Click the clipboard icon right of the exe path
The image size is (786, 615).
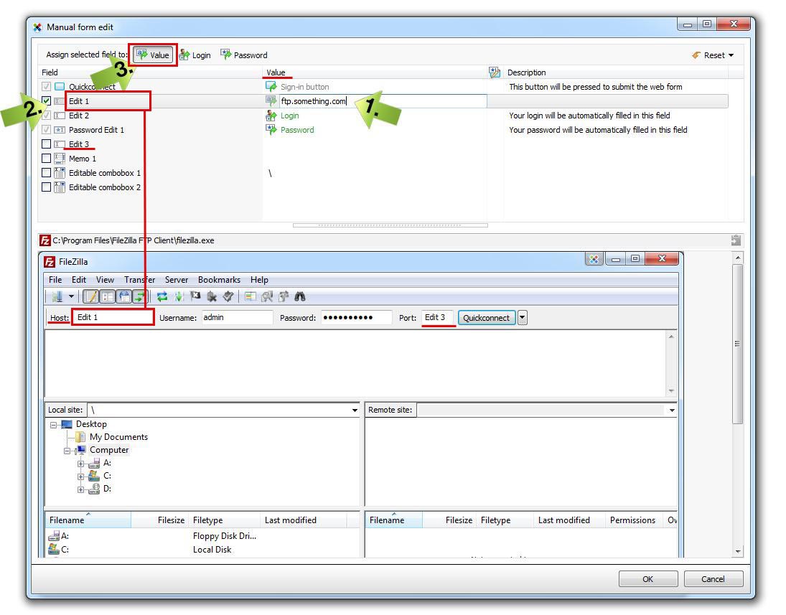click(x=736, y=240)
